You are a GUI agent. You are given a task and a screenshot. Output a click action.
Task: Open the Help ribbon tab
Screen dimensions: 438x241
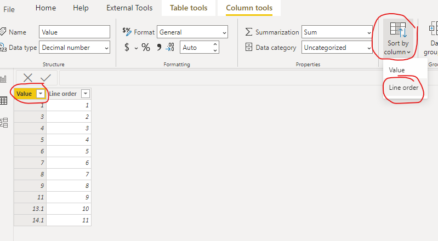tap(81, 8)
